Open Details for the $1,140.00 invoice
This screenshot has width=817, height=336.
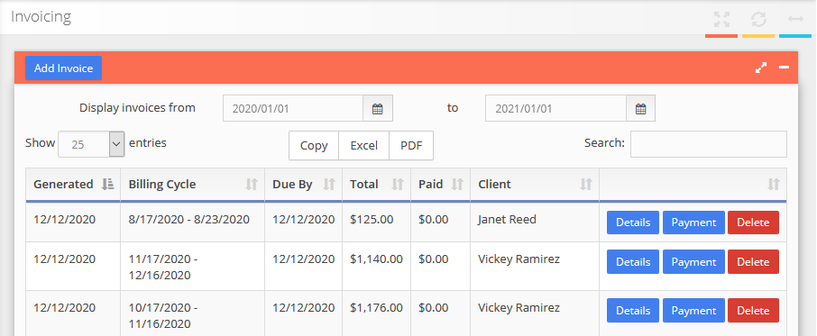(633, 261)
